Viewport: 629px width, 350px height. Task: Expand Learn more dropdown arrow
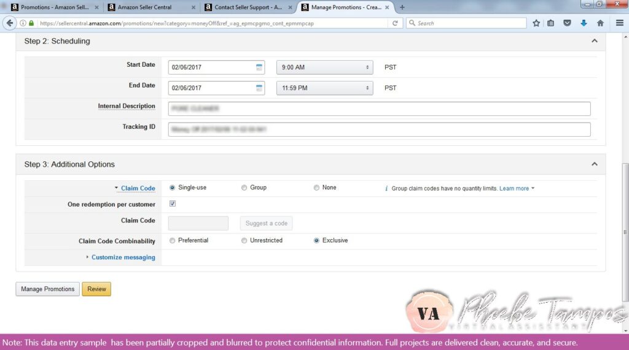[533, 188]
